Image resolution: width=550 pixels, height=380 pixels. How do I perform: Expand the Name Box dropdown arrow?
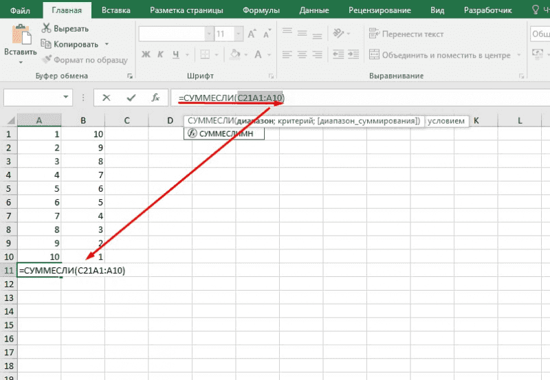[x=67, y=98]
